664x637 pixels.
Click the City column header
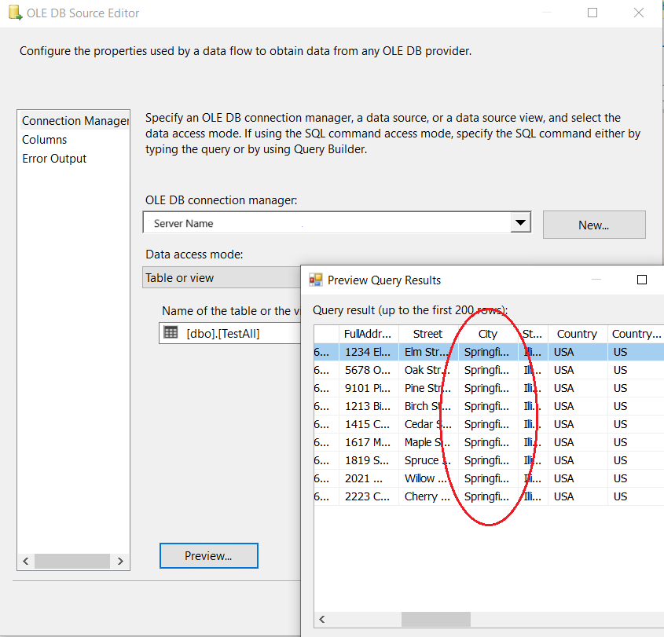click(488, 334)
